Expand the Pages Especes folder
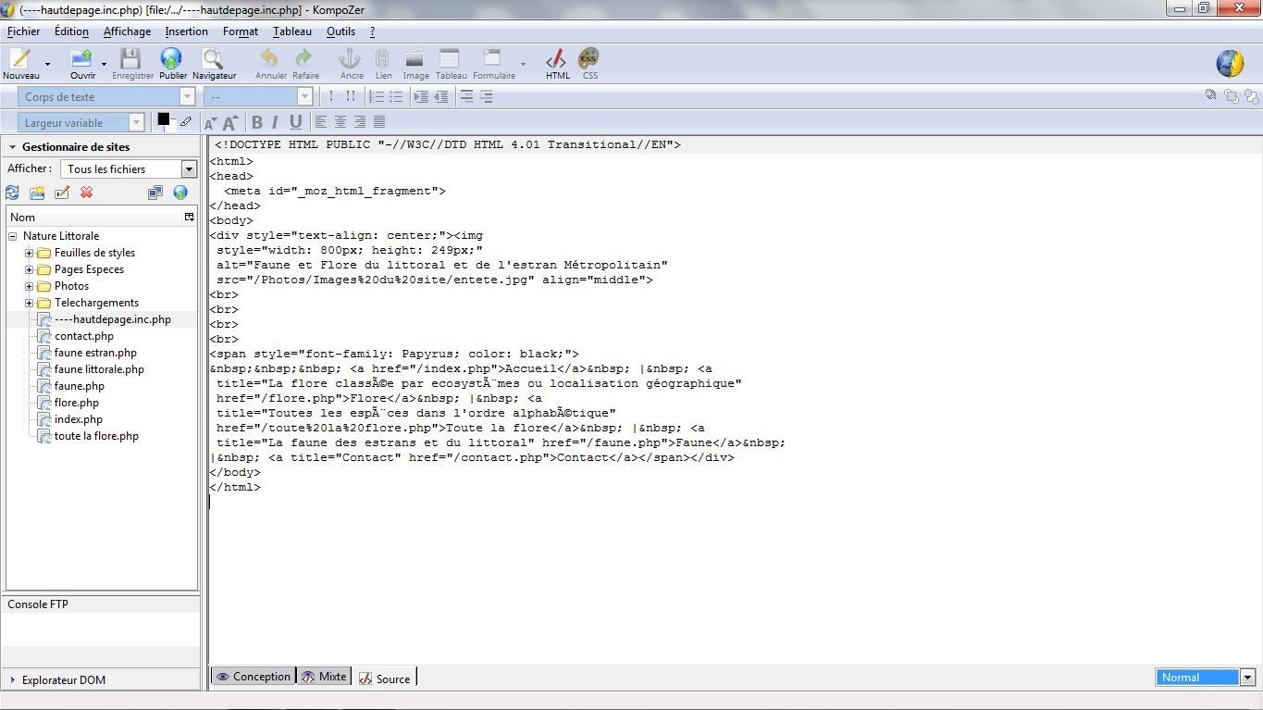 click(29, 269)
